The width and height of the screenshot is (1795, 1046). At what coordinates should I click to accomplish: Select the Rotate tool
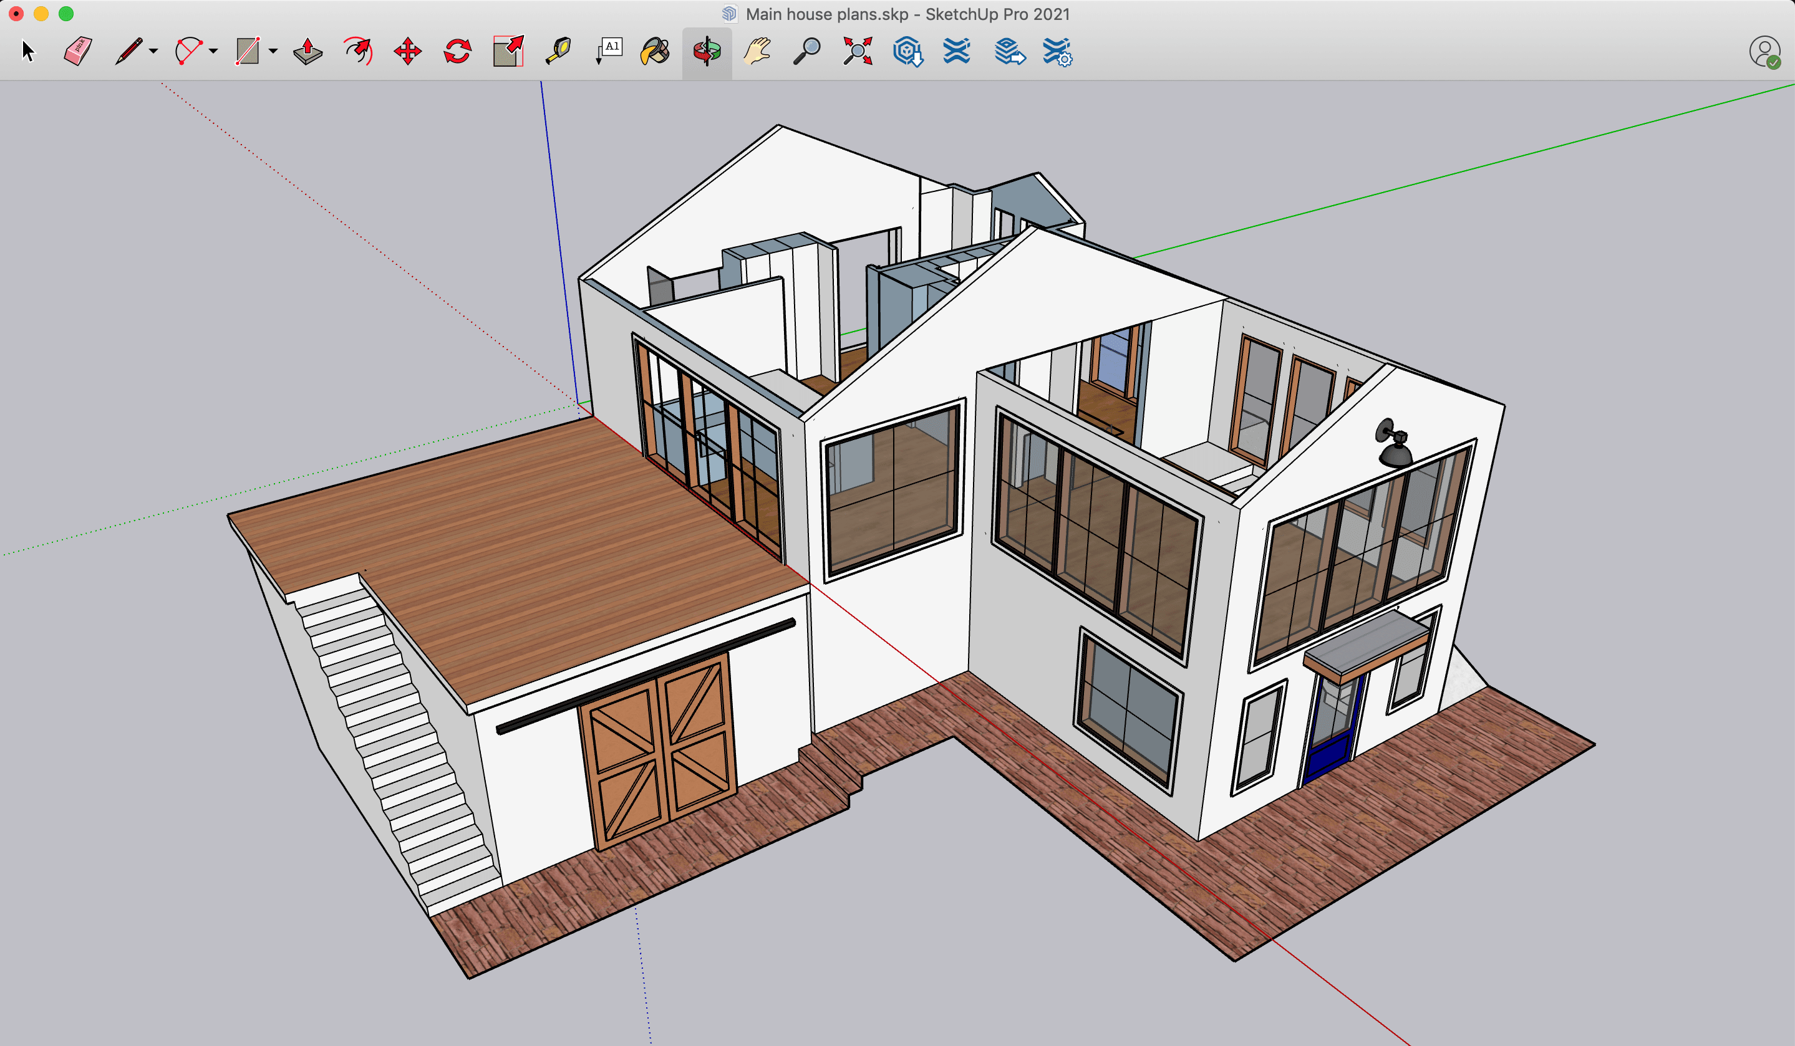pyautogui.click(x=457, y=51)
